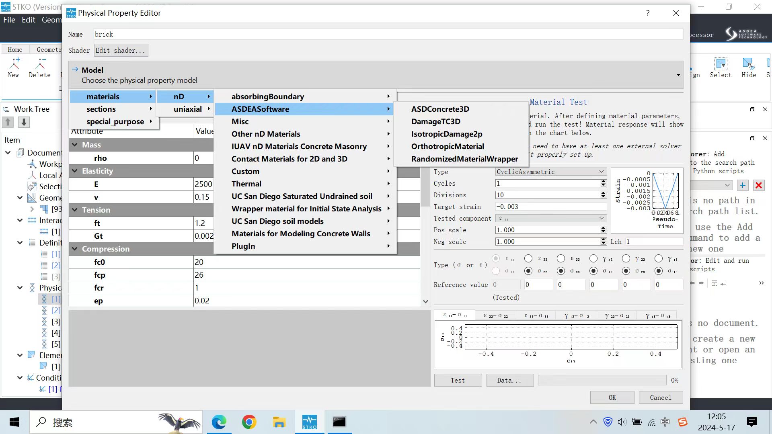Confirm with the OK button
Screen dimensions: 772x434
coord(612,397)
